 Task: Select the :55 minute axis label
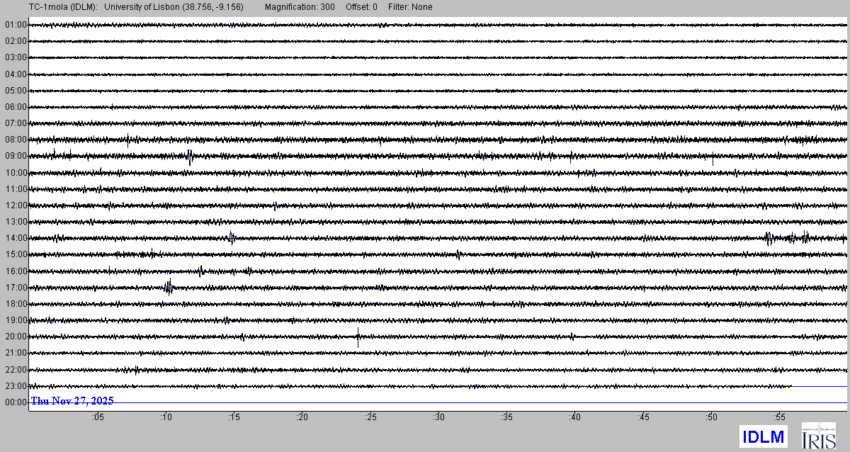[779, 418]
